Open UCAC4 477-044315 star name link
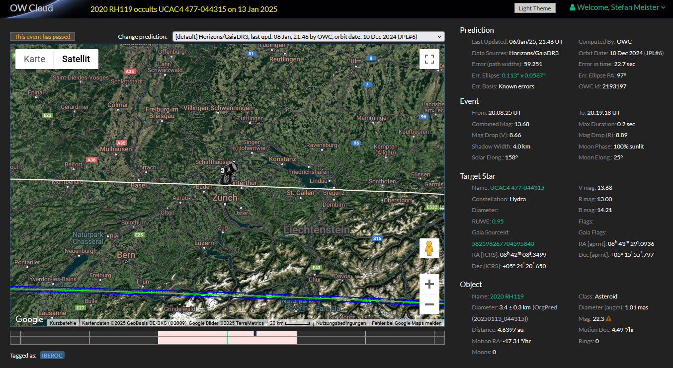 [517, 188]
